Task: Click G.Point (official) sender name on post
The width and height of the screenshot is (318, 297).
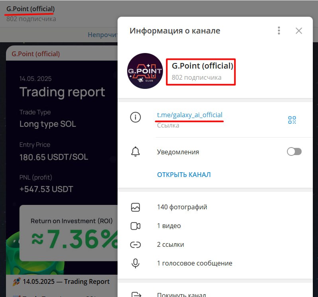Action: pyautogui.click(x=36, y=54)
